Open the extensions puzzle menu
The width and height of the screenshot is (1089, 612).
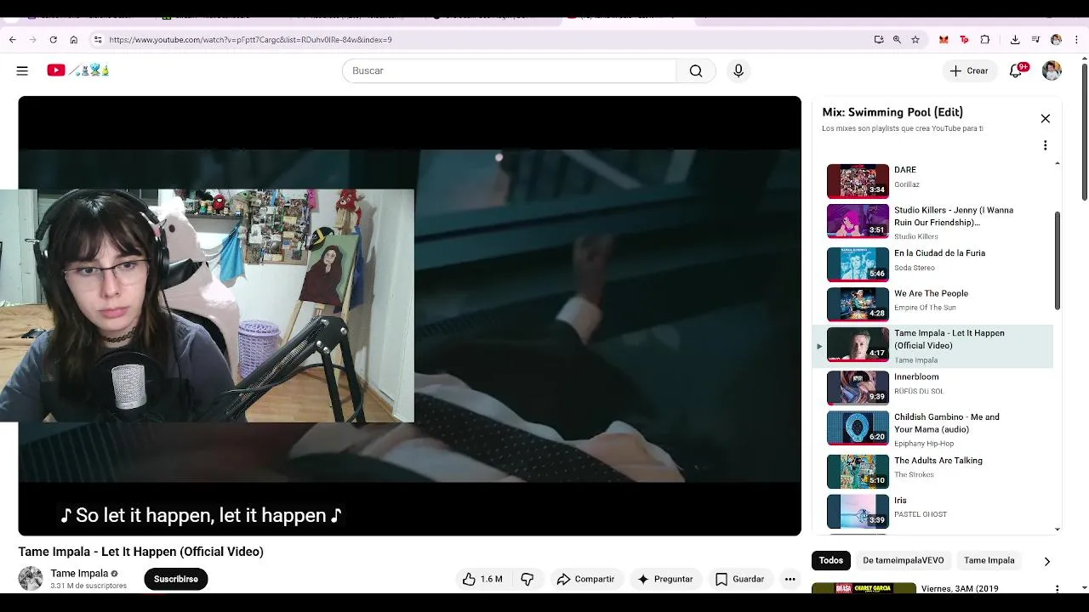pos(985,39)
